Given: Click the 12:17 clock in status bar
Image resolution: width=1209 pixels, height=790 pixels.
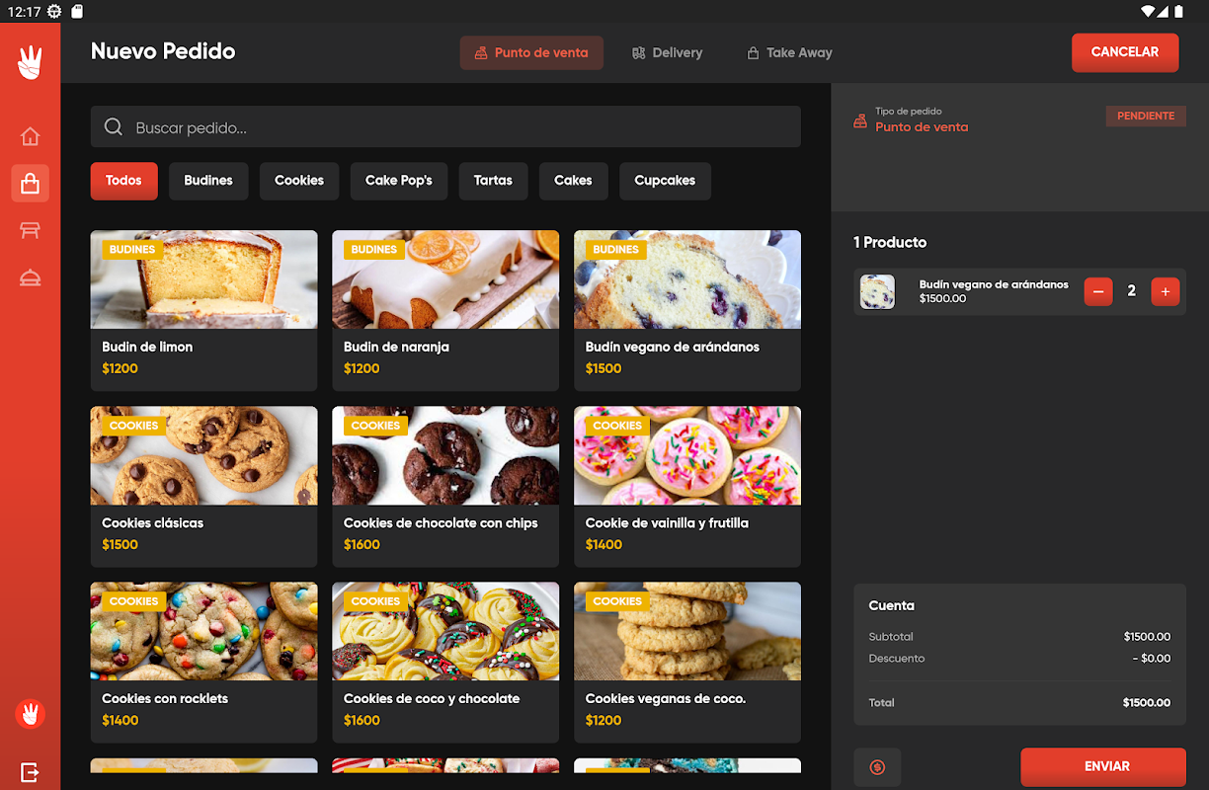Looking at the screenshot, I should pyautogui.click(x=22, y=12).
